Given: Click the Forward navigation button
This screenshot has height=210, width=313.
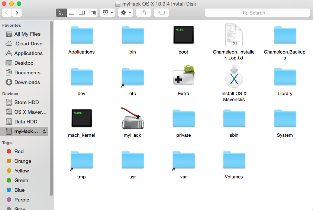Looking at the screenshot, I should pyautogui.click(x=17, y=13).
